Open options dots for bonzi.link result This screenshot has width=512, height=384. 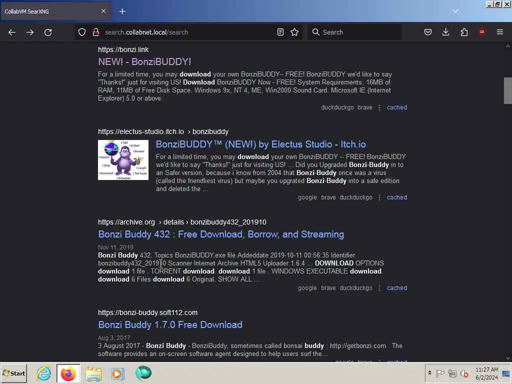pos(379,107)
